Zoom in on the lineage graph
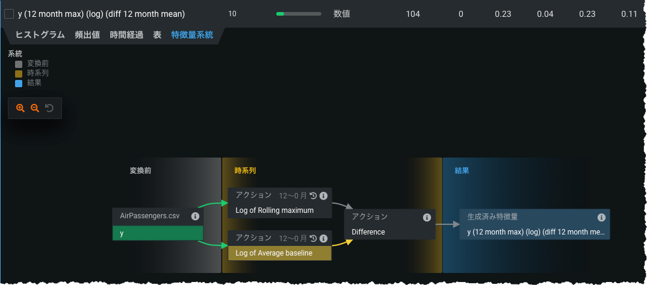 pos(20,108)
